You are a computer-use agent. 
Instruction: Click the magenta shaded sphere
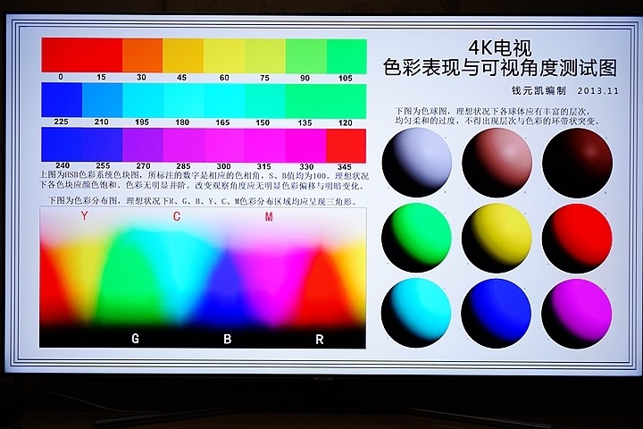[577, 315]
